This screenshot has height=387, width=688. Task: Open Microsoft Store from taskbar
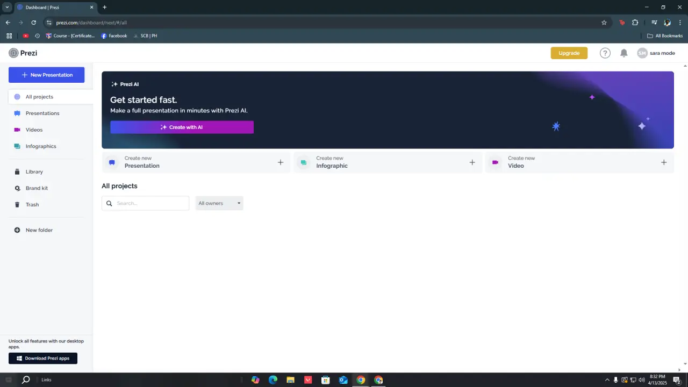pos(326,379)
